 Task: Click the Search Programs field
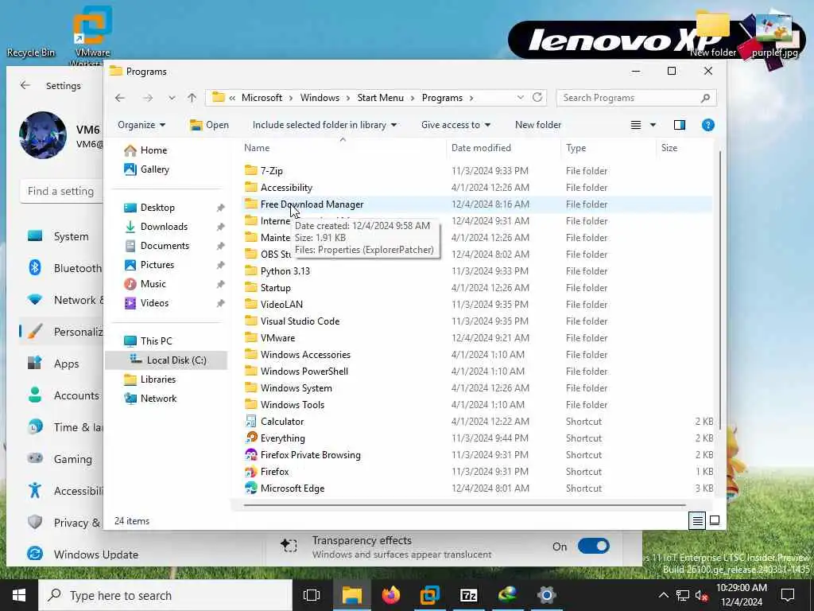point(636,98)
